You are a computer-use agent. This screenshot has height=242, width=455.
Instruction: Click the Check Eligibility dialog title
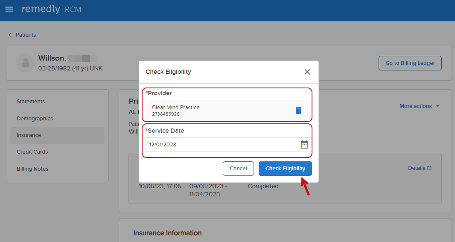168,72
